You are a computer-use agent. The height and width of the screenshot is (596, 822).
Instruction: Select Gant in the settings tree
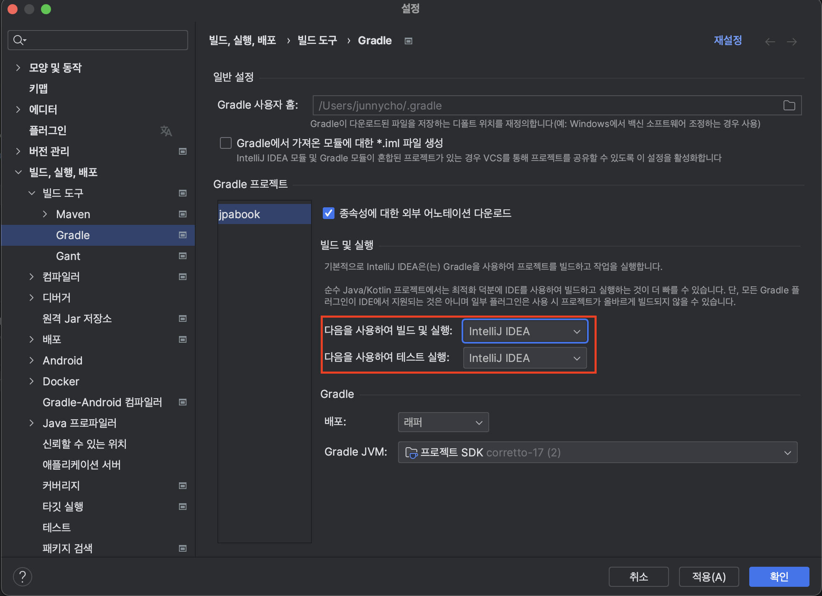68,256
